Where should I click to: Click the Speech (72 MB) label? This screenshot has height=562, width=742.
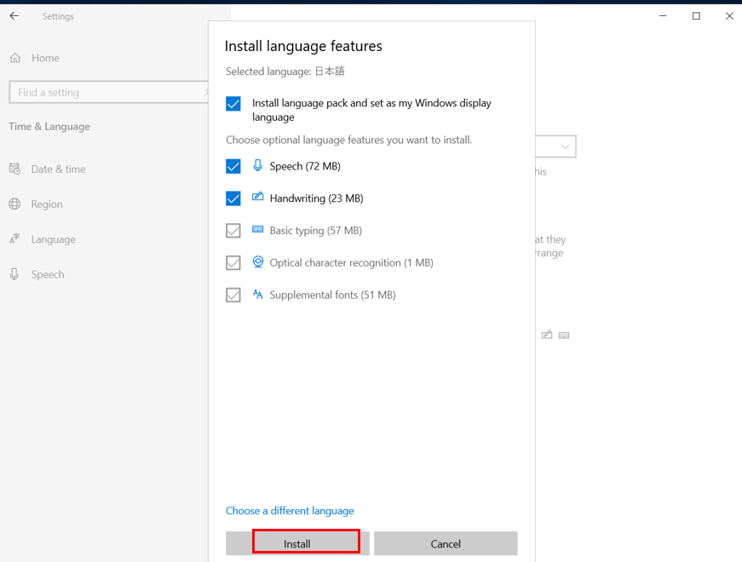tap(305, 166)
